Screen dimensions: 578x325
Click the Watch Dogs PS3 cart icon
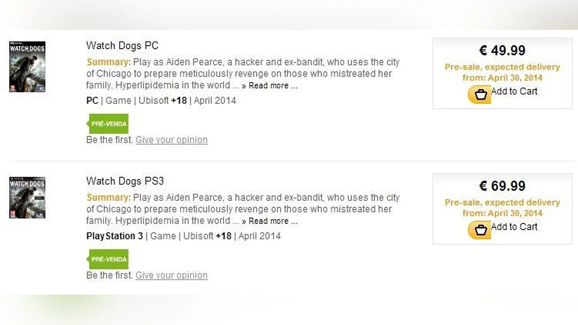pos(480,230)
